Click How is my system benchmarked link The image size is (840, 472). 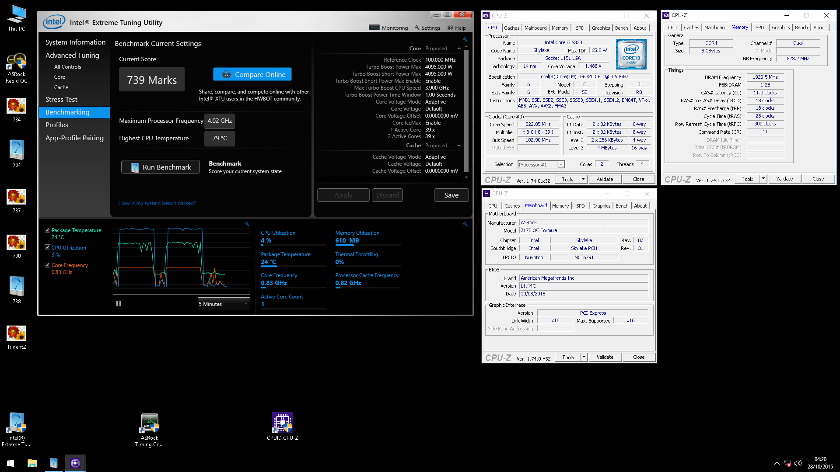[x=157, y=203]
